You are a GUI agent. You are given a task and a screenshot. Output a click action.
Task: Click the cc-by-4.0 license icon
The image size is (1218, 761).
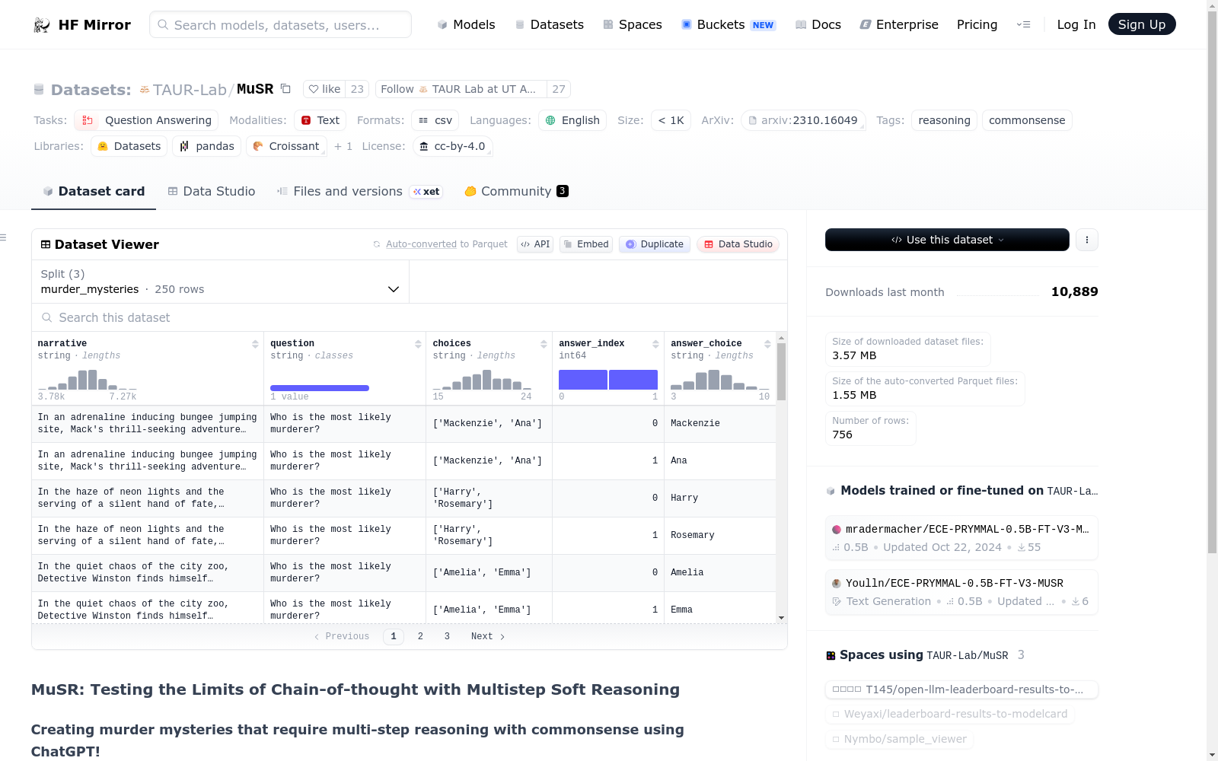(x=424, y=146)
